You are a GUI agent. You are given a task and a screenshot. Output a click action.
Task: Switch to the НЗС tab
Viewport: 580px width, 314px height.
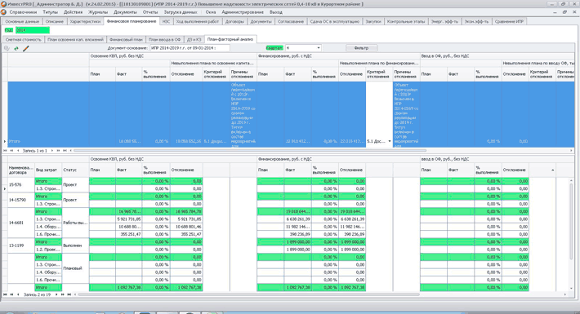pyautogui.click(x=166, y=21)
